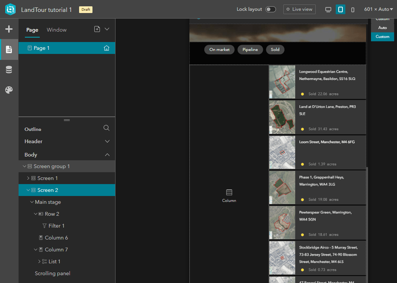
Task: Switch to the Window tab
Action: (x=57, y=30)
